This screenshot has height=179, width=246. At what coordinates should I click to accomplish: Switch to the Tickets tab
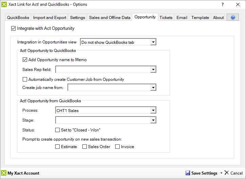(x=166, y=17)
